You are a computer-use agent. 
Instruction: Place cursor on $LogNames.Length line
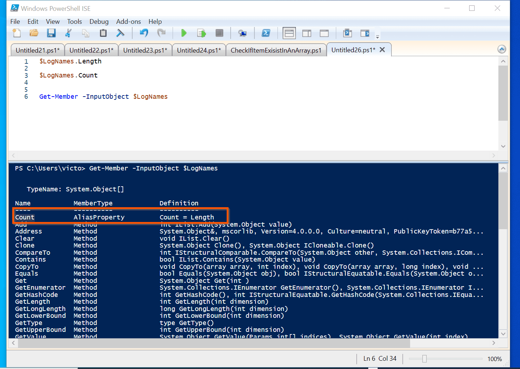(x=70, y=61)
